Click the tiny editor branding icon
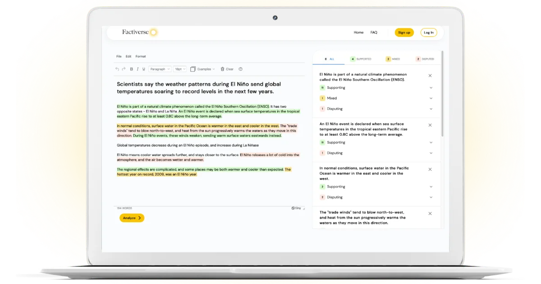541x284 pixels. click(x=296, y=208)
